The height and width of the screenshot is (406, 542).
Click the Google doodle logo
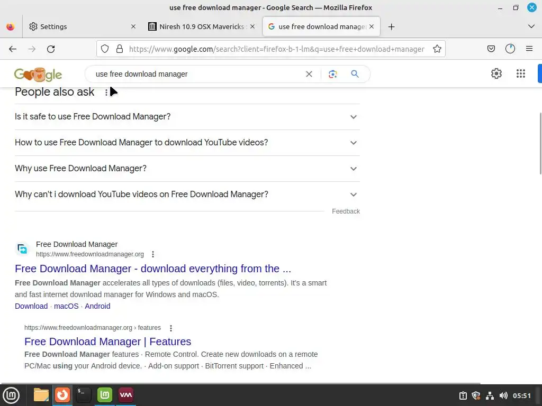coord(38,74)
